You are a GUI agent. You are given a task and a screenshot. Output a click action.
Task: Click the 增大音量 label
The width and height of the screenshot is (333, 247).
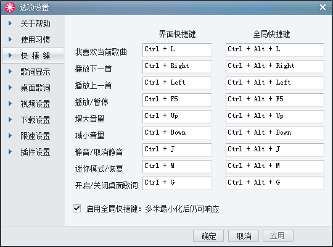pyautogui.click(x=89, y=119)
